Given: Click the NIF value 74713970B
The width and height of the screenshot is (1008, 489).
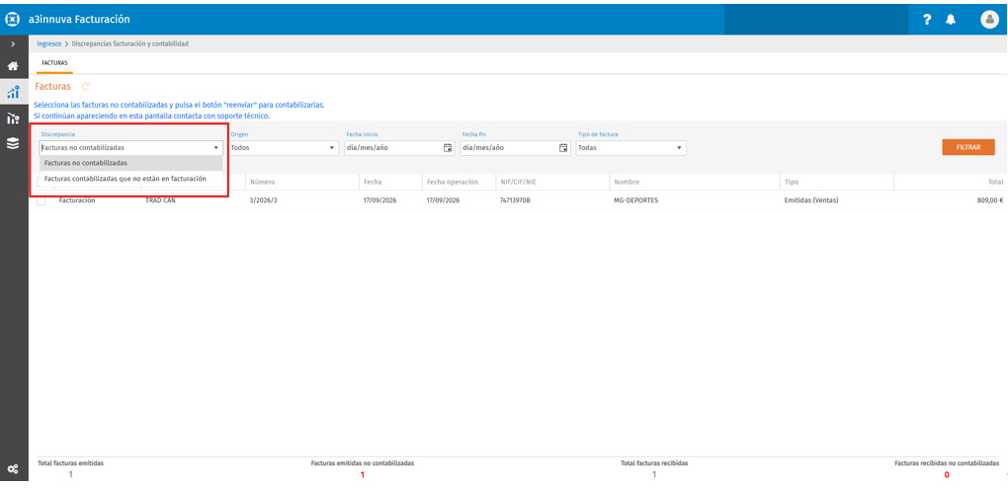Looking at the screenshot, I should [515, 201].
